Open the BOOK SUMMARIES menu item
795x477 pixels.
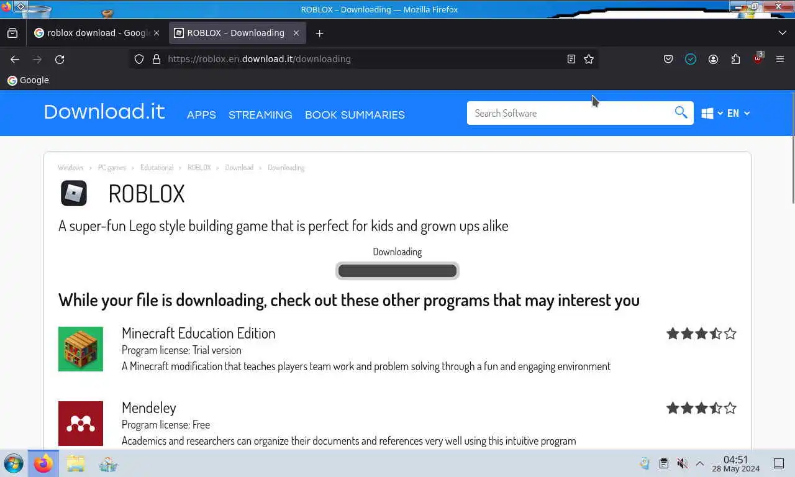(355, 115)
